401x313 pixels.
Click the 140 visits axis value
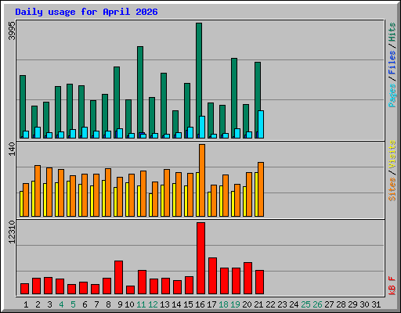click(x=12, y=149)
